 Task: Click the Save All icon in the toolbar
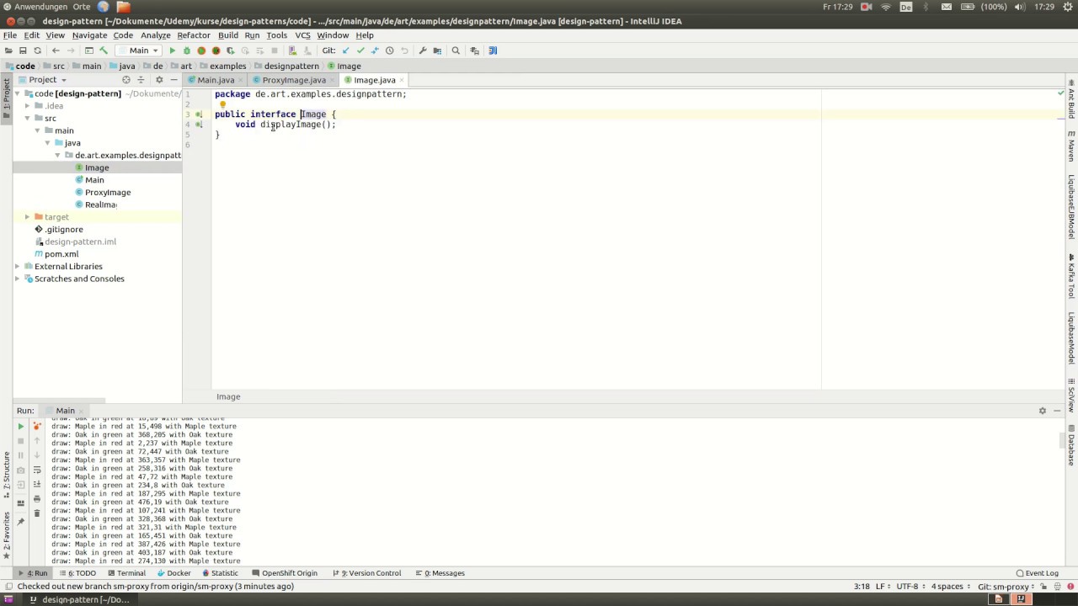[x=24, y=50]
